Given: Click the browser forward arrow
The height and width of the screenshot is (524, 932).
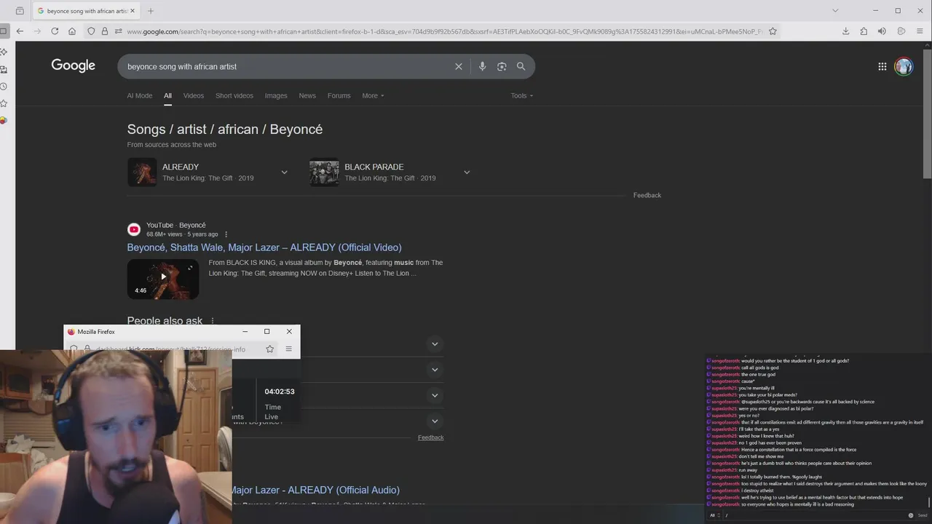Looking at the screenshot, I should pyautogui.click(x=37, y=31).
